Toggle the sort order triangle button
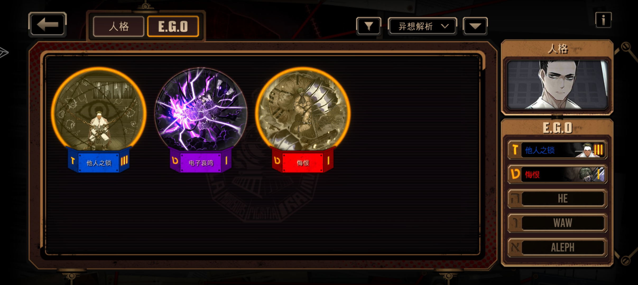This screenshot has height=285, width=638. (x=475, y=26)
